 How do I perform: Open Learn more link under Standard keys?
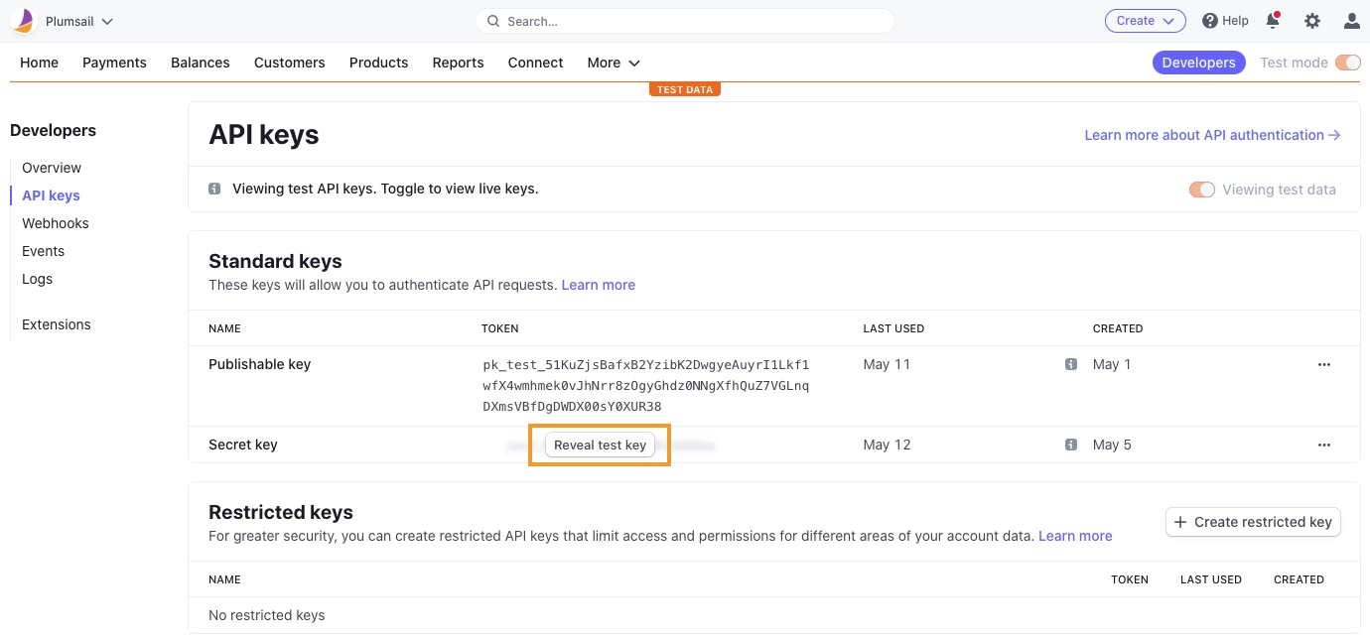[599, 285]
